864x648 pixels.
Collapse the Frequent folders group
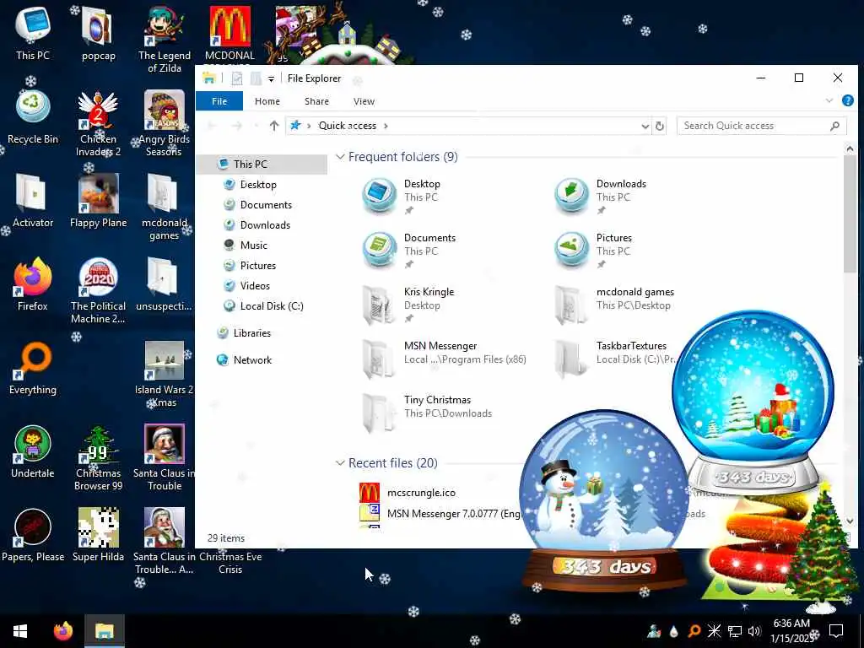340,157
